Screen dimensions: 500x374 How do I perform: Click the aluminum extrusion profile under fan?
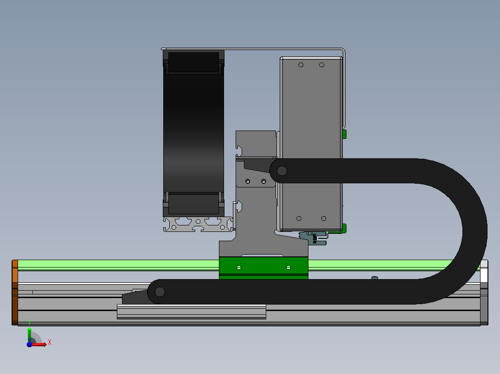pyautogui.click(x=198, y=224)
